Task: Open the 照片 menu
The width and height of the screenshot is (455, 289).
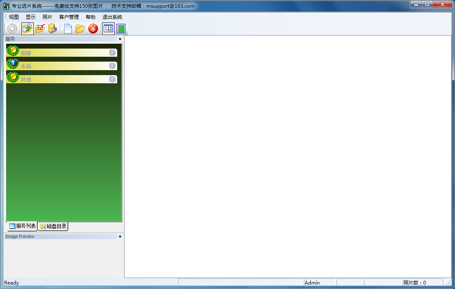Action: point(47,17)
